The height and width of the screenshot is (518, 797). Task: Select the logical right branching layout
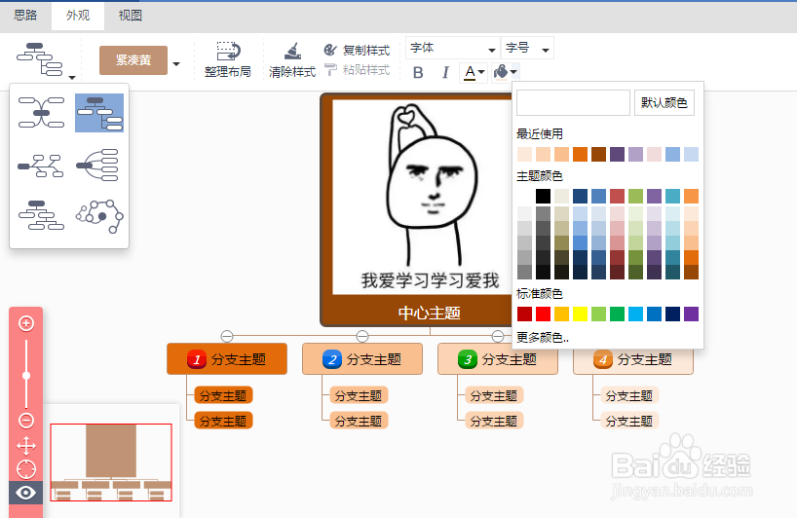41,166
